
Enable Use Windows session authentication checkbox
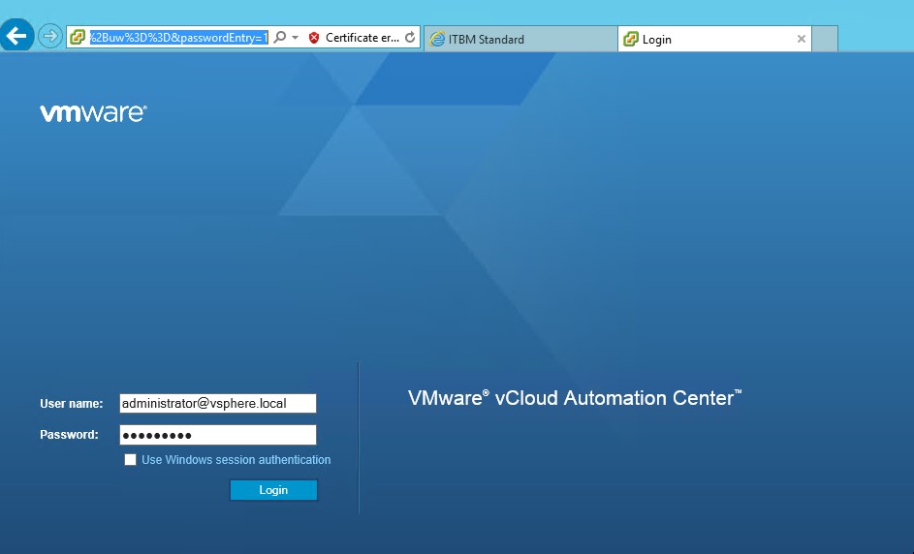[131, 460]
